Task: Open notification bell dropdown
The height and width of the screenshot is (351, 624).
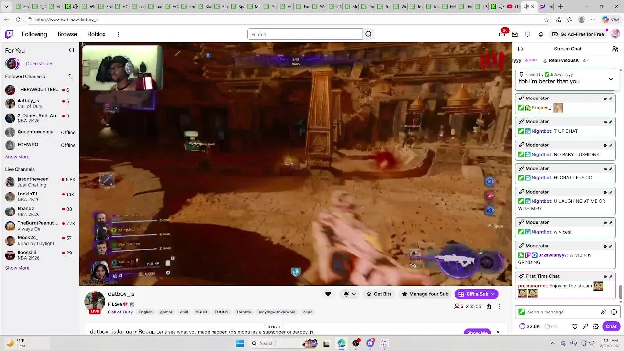Action: tap(350, 294)
